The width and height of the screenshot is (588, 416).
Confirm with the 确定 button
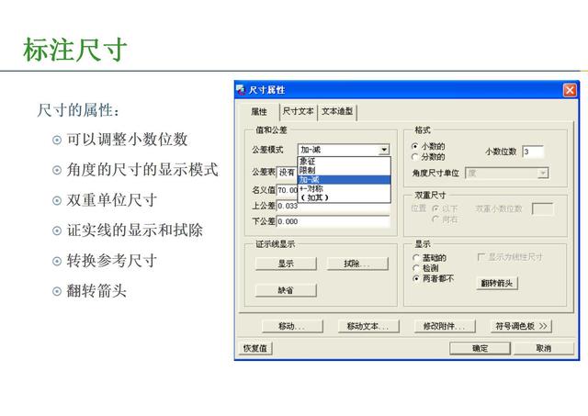pos(480,348)
